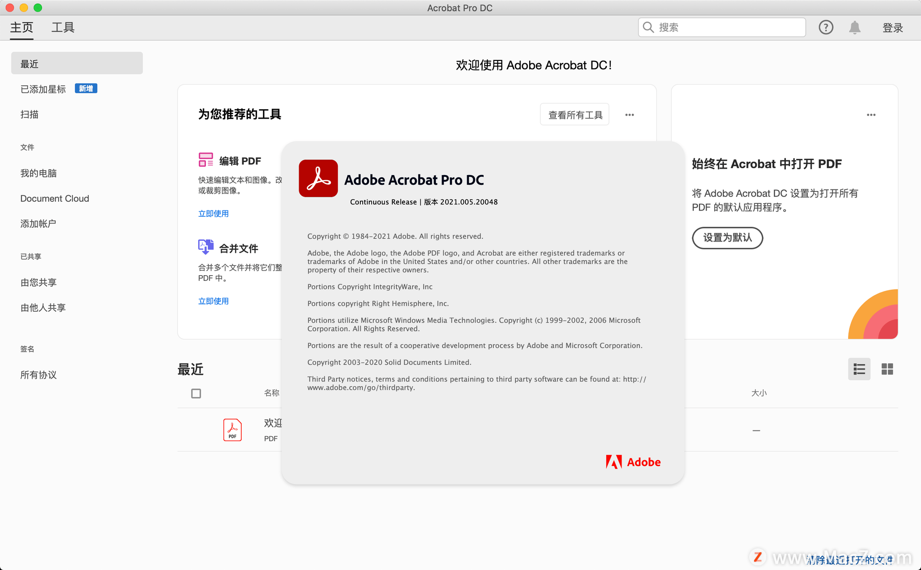
Task: Open the overflow menu on the right panel
Action: click(x=872, y=115)
